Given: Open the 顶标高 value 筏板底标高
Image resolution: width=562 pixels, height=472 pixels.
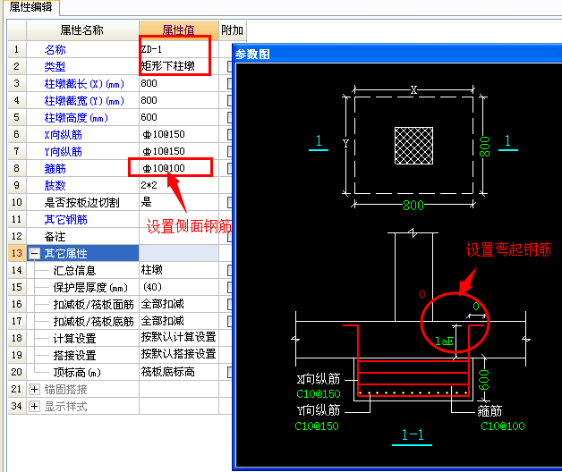Looking at the screenshot, I should (x=178, y=373).
